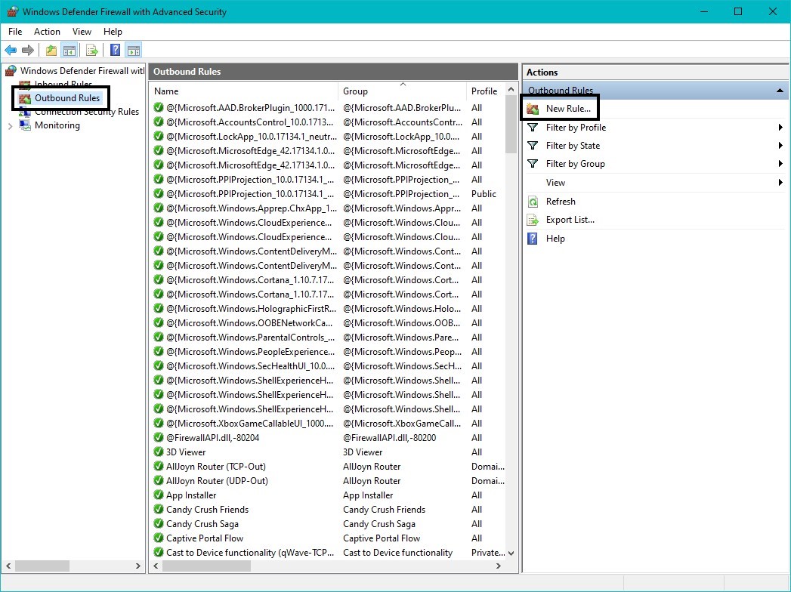Open the Help menu in menu bar
Screen dimensions: 791x592
coord(113,31)
